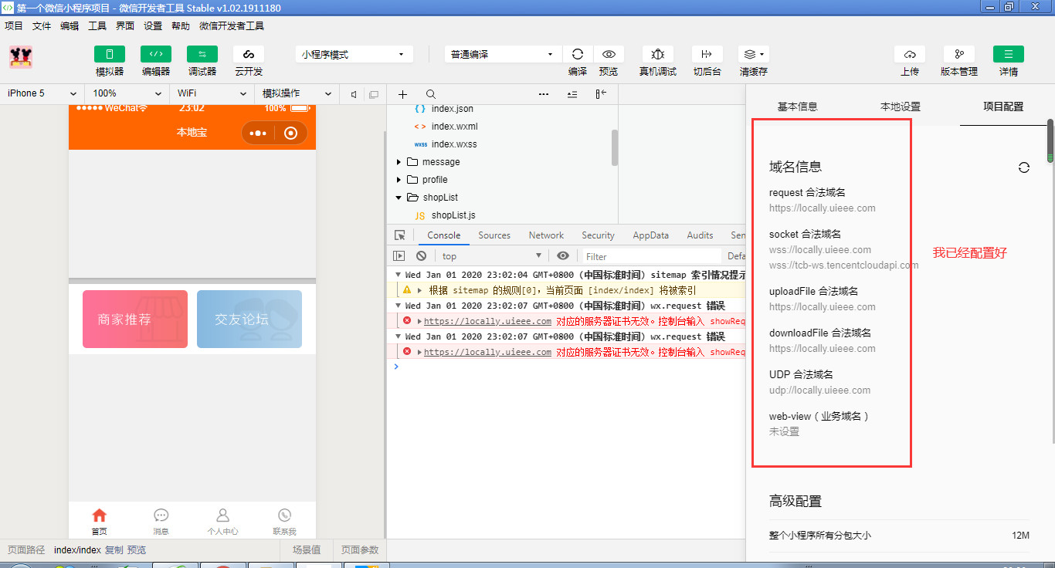Tap the 交友论坛 card in simulator
Image resolution: width=1055 pixels, height=568 pixels.
tap(249, 319)
